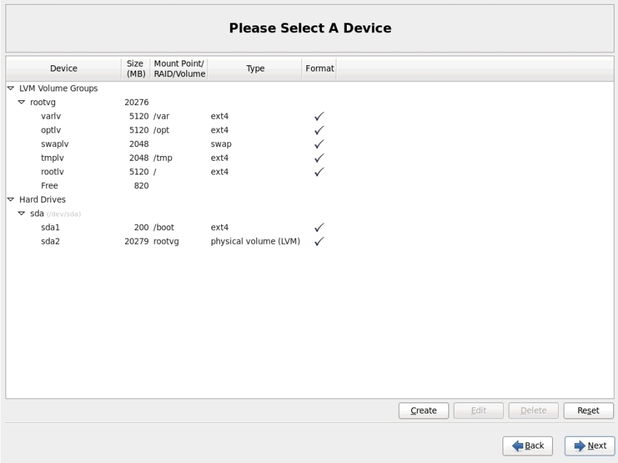Collapse the Hard Drives tree
618x463 pixels.
(x=10, y=199)
